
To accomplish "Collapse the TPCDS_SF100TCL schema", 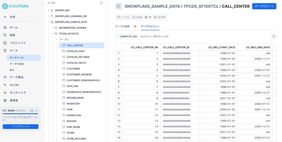I will pos(53,34).
